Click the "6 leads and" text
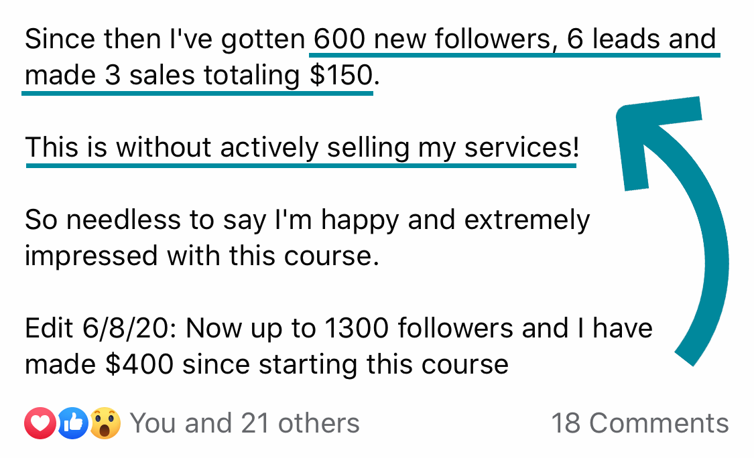Screen dimensions: 754x458 [641, 40]
